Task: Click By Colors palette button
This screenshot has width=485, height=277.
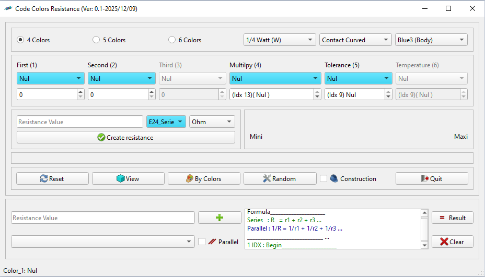Action: (204, 178)
